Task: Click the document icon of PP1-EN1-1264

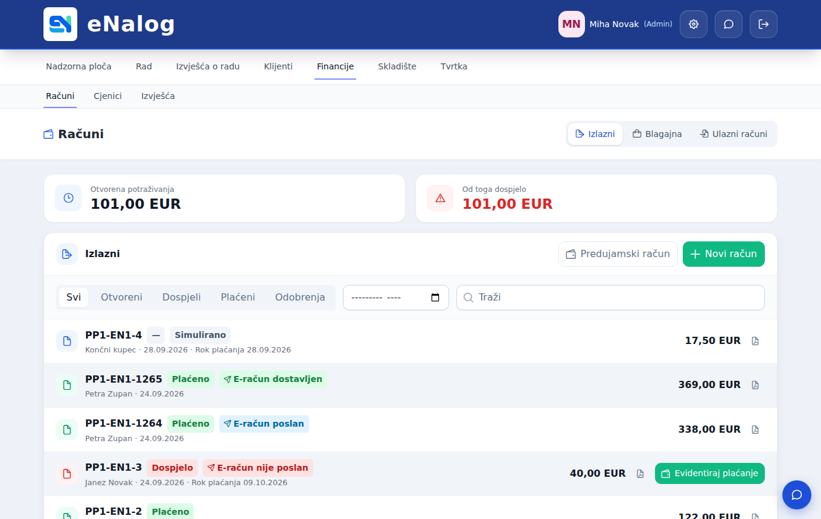Action: [x=67, y=430]
